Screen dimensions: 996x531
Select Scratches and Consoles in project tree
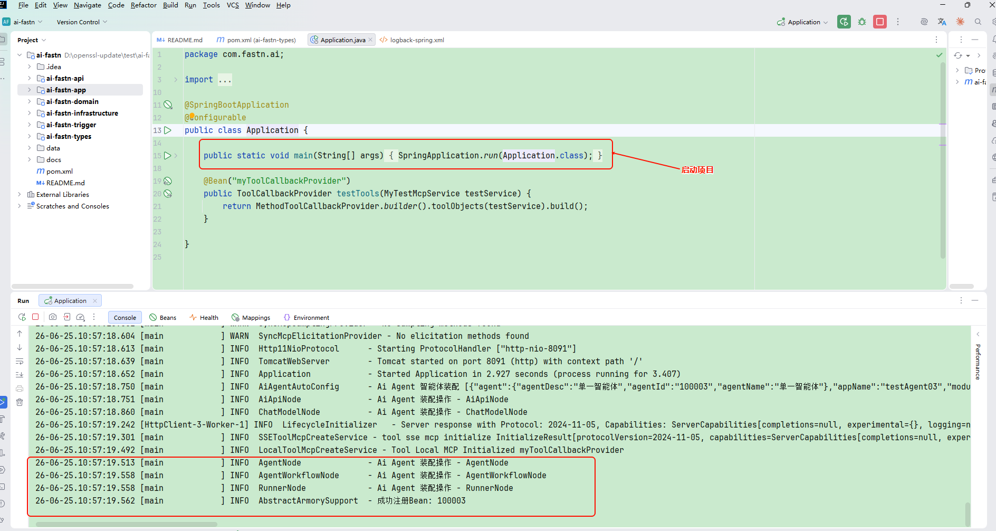(x=68, y=206)
